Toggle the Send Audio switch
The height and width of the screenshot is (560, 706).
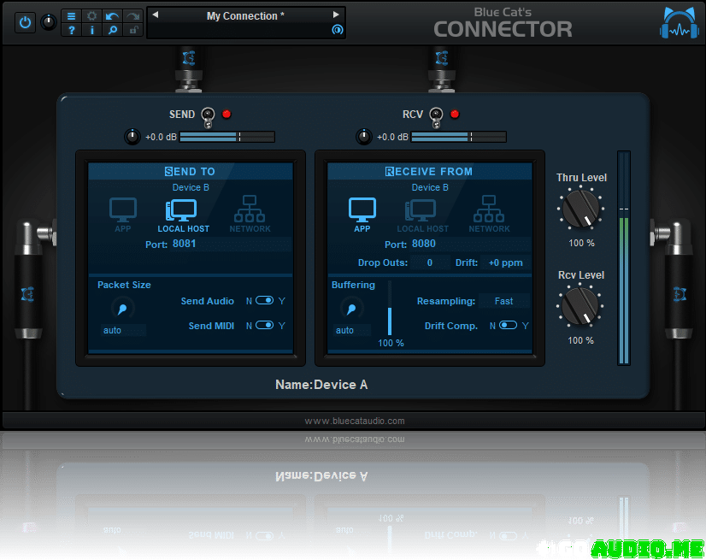pyautogui.click(x=264, y=300)
